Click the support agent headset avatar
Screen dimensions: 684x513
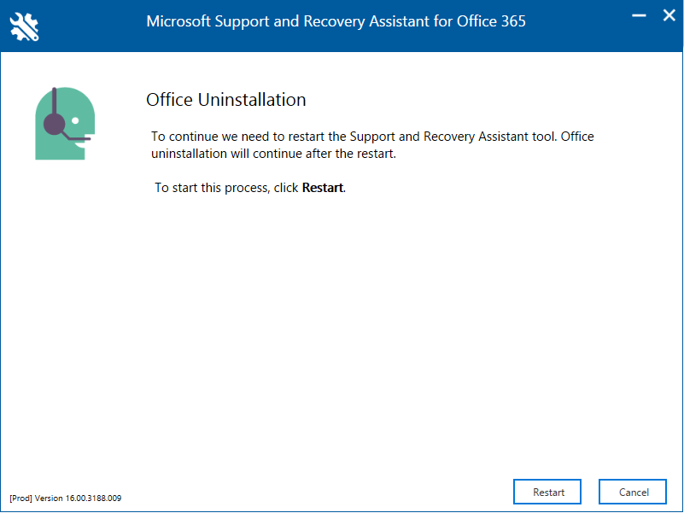click(64, 124)
